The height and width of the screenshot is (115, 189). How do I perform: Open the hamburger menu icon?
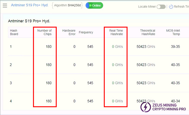5,6
